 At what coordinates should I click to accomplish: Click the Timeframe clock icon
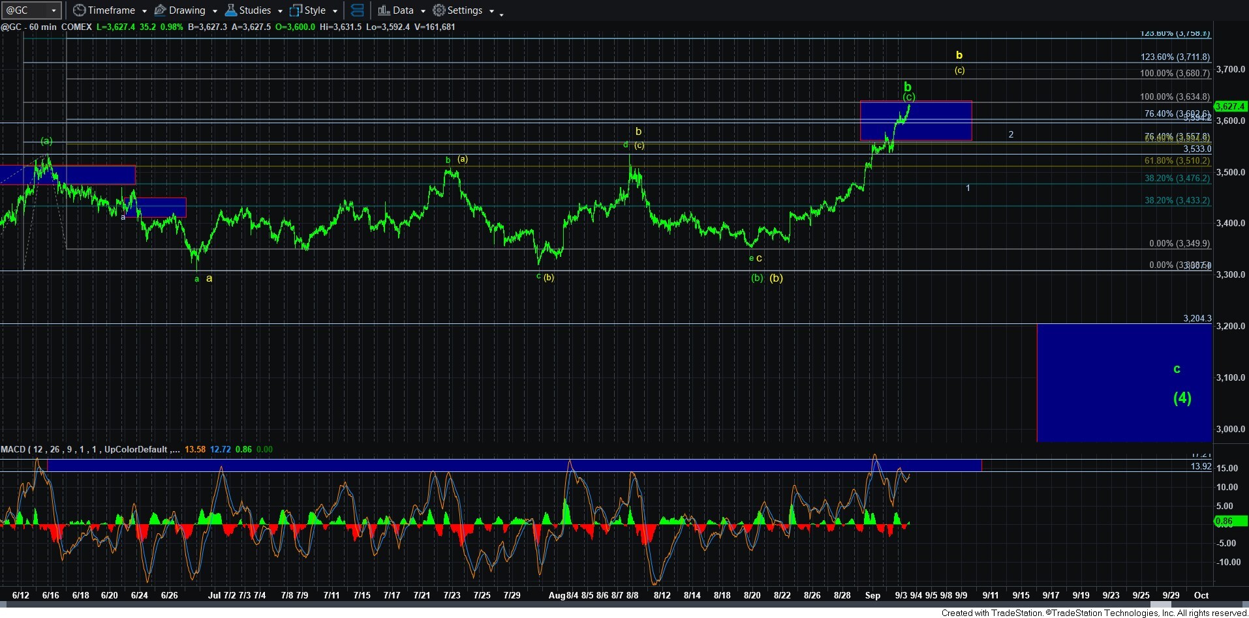coord(79,10)
